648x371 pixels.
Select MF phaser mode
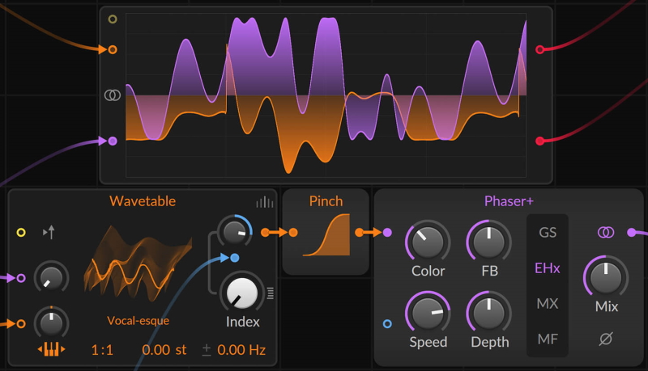548,339
